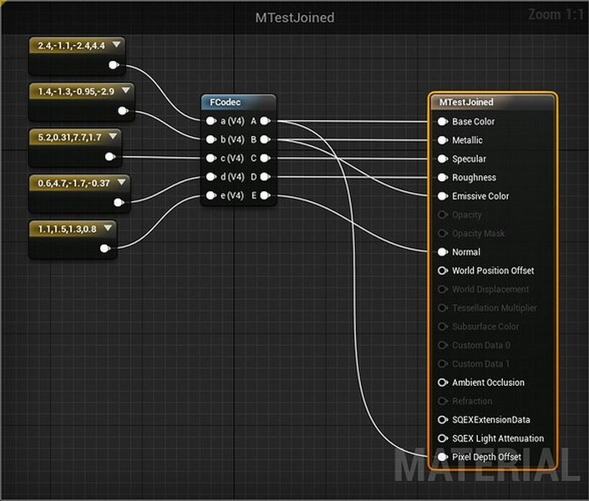The image size is (589, 501).
Task: Click the Roughness input pin
Action: [x=443, y=177]
